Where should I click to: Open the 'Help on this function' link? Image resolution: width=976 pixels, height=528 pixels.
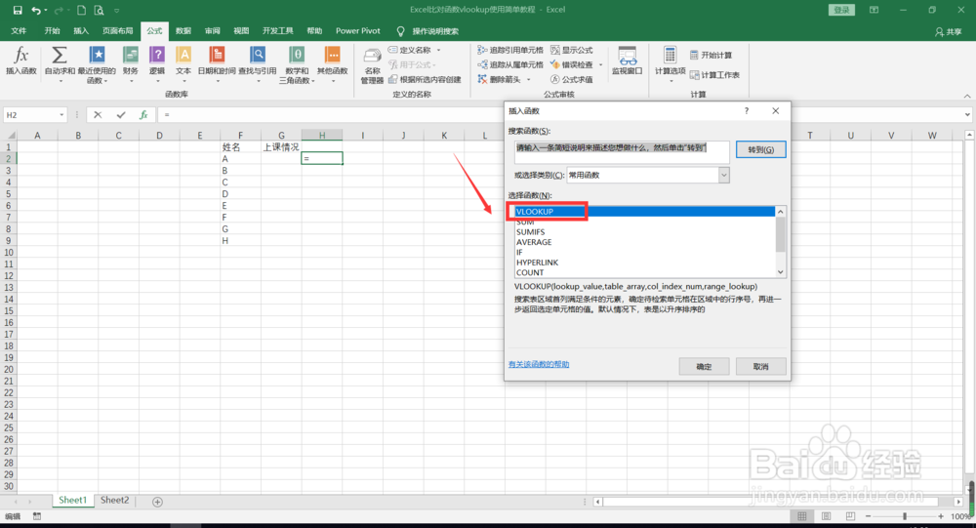pos(539,364)
